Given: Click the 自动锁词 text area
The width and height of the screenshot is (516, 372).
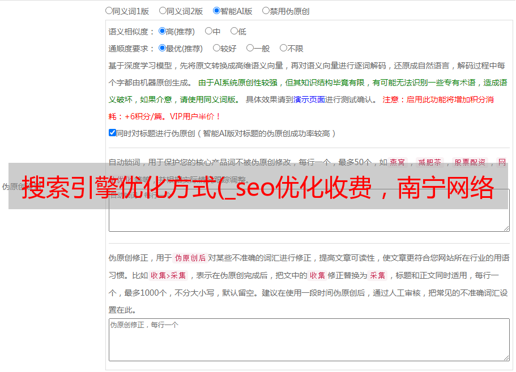Looking at the screenshot, I should [x=309, y=210].
